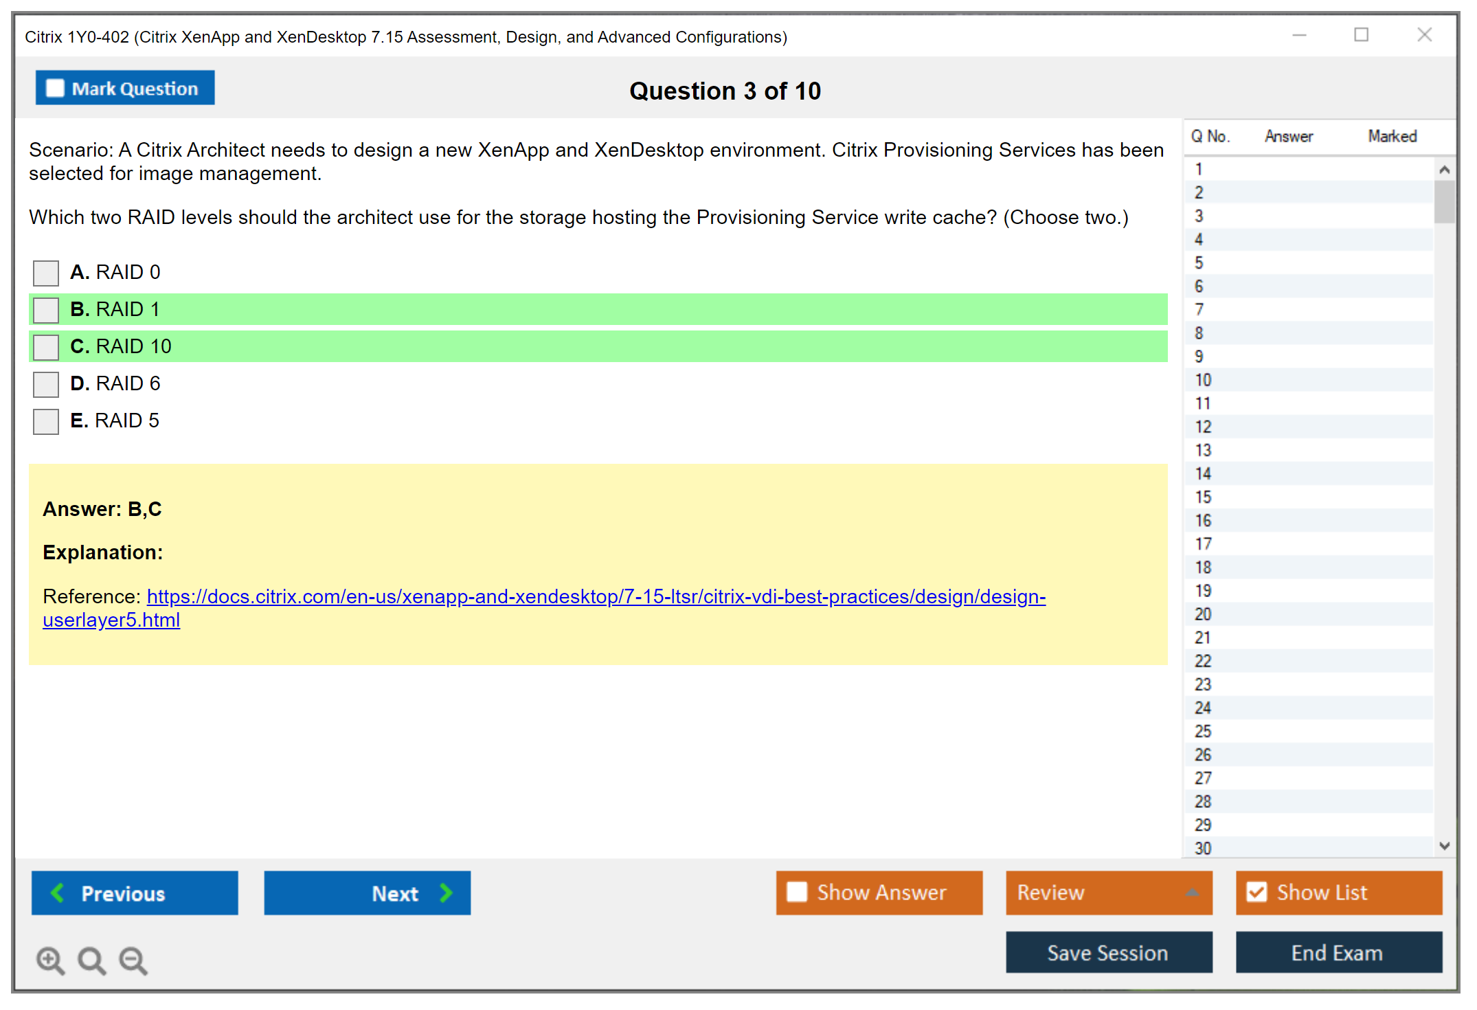
Task: Click the End Exam button
Action: 1338,952
